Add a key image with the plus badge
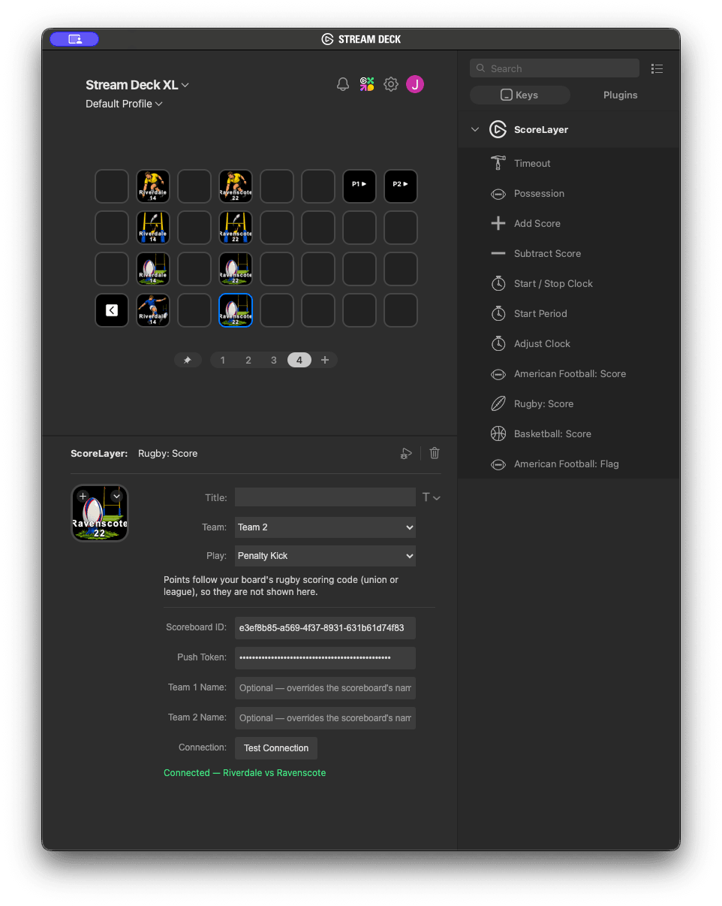Image resolution: width=722 pixels, height=906 pixels. pos(83,497)
